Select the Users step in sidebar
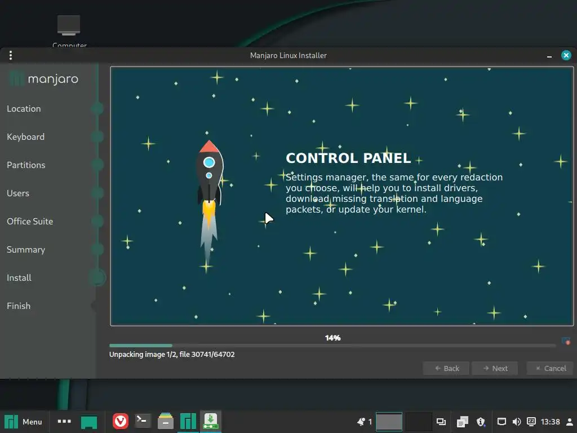Screen dimensions: 577x433 (x=18, y=193)
